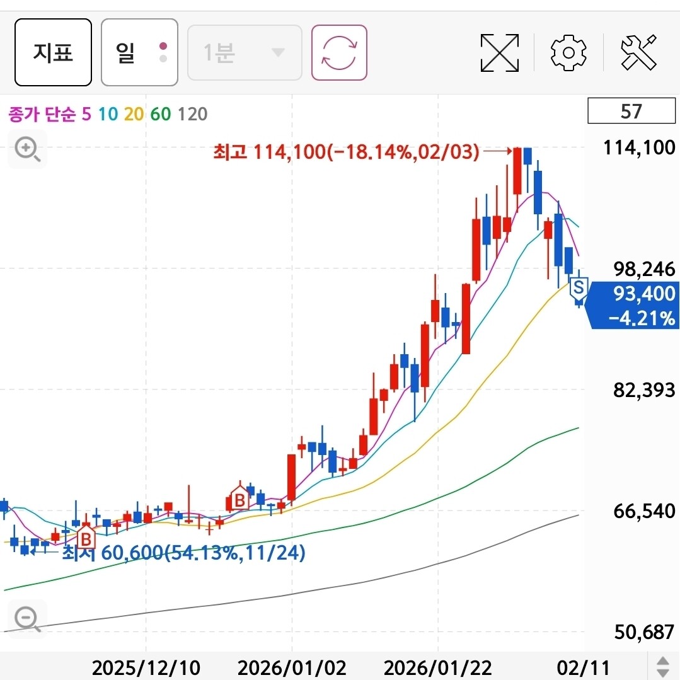Select the 120-day moving average legend
This screenshot has height=680, width=680.
193,114
